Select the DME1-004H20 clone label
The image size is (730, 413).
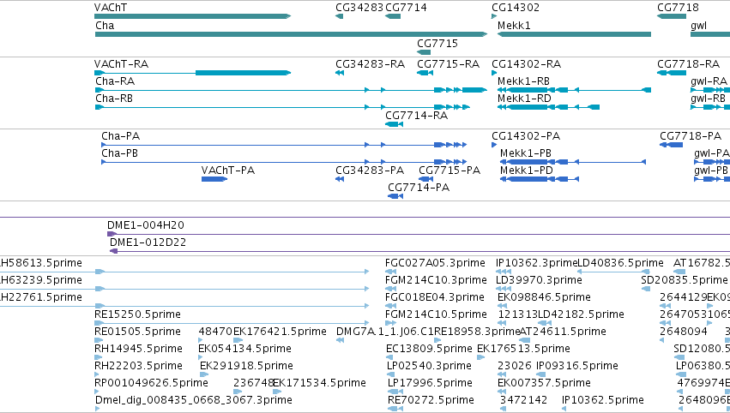point(146,225)
